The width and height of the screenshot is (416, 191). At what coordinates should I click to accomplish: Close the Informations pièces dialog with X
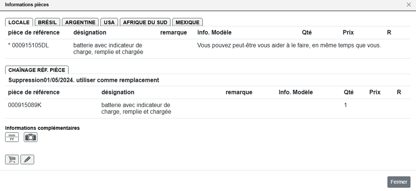pos(408,4)
